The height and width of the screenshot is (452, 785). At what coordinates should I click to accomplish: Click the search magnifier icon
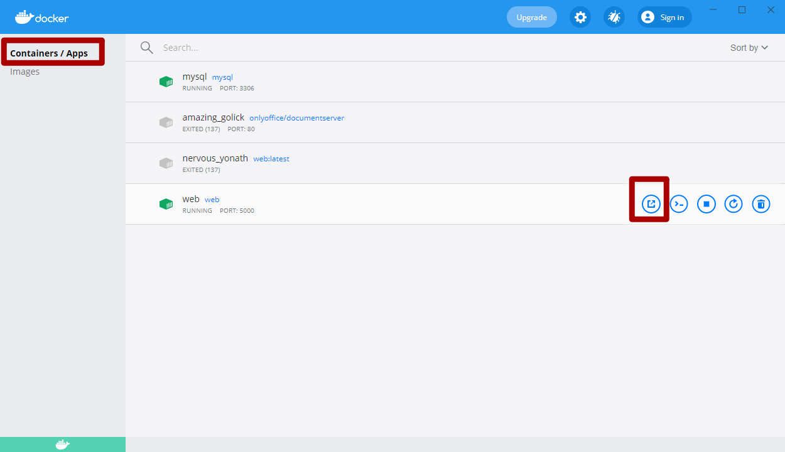pos(147,48)
